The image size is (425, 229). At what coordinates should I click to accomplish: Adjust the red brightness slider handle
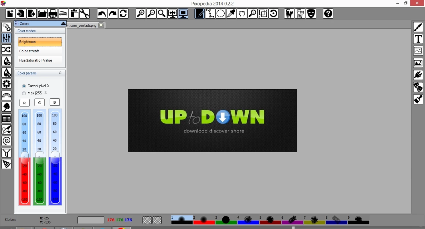pyautogui.click(x=25, y=158)
